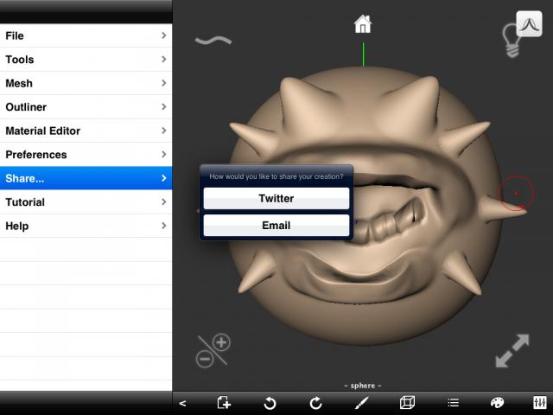This screenshot has height=415, width=553.
Task: Tap the light bulb lighting icon
Action: tap(512, 41)
